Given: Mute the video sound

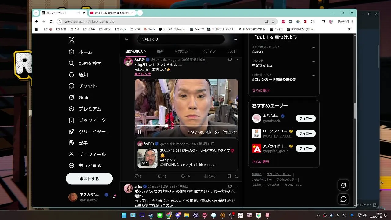Looking at the screenshot, I should (x=209, y=132).
